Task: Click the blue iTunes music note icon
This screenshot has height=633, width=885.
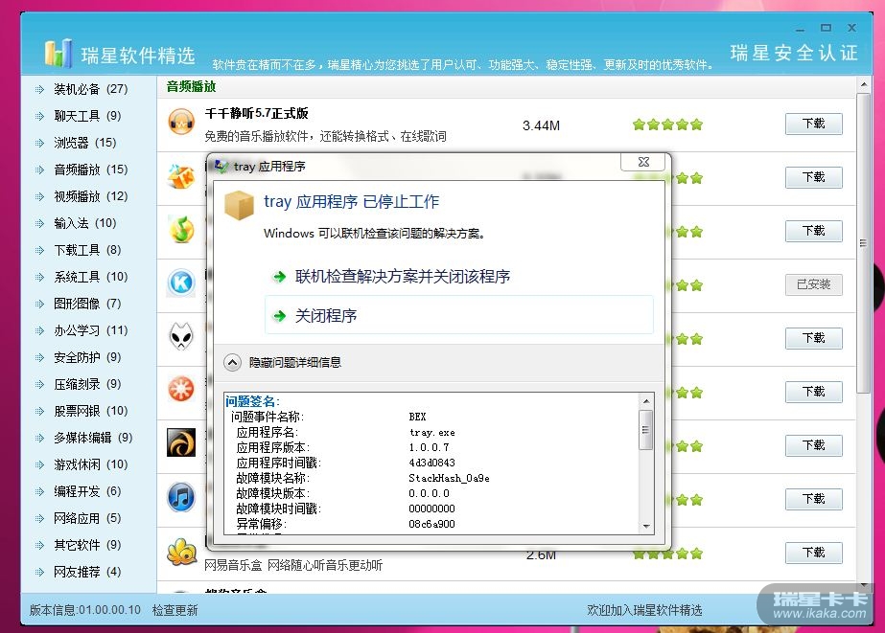Action: tap(181, 497)
